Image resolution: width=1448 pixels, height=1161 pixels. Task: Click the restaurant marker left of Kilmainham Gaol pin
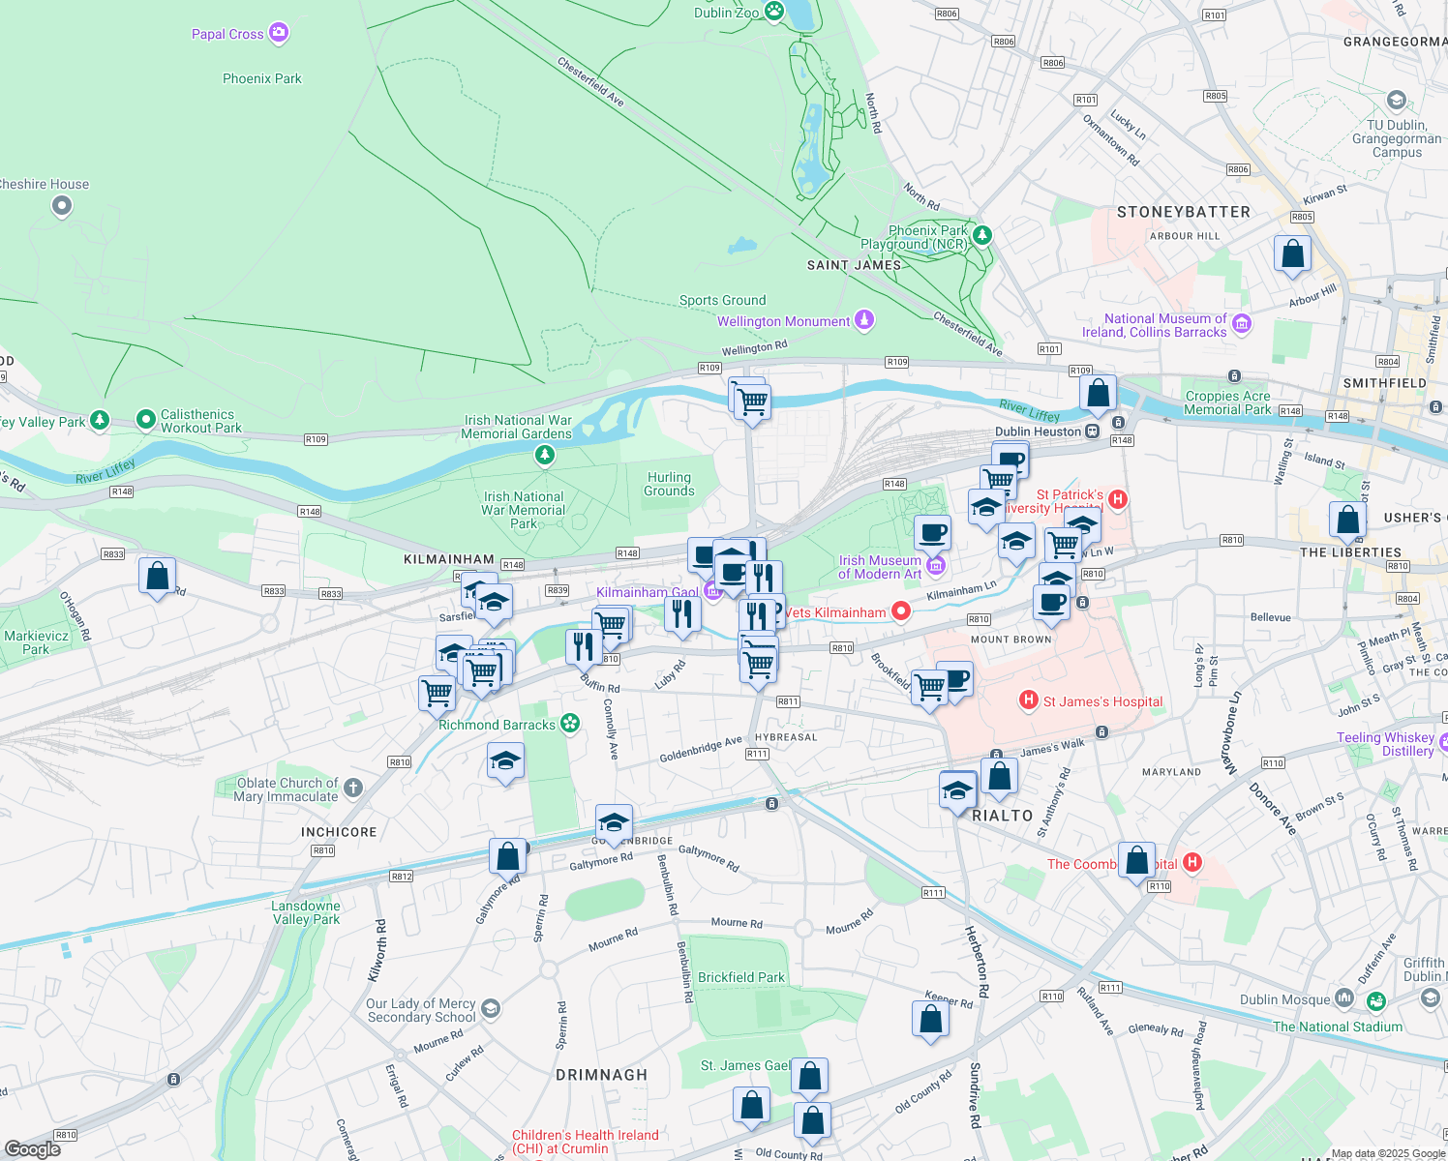pyautogui.click(x=682, y=615)
